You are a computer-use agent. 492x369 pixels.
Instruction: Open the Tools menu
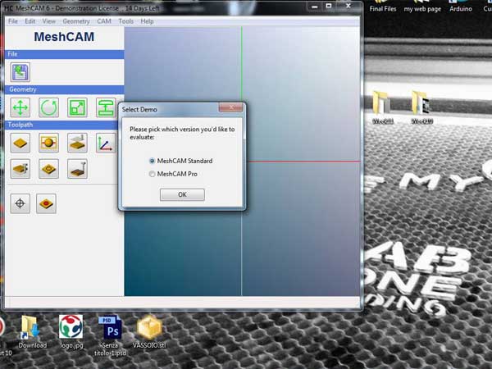point(126,21)
